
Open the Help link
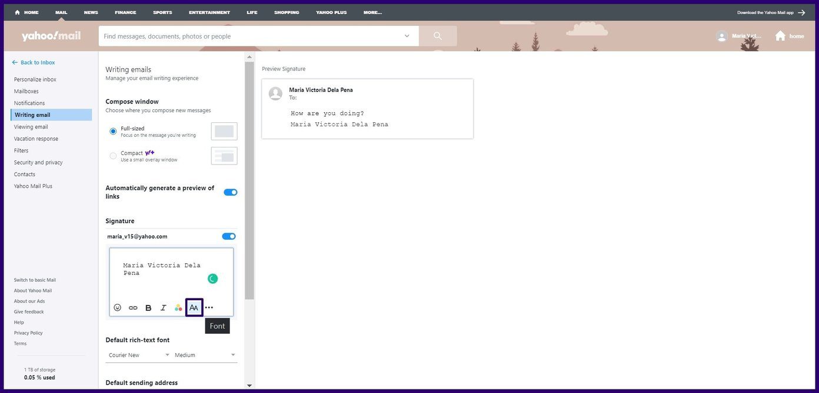(19, 323)
